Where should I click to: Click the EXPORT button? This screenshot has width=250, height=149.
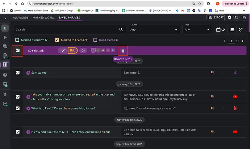click(215, 17)
